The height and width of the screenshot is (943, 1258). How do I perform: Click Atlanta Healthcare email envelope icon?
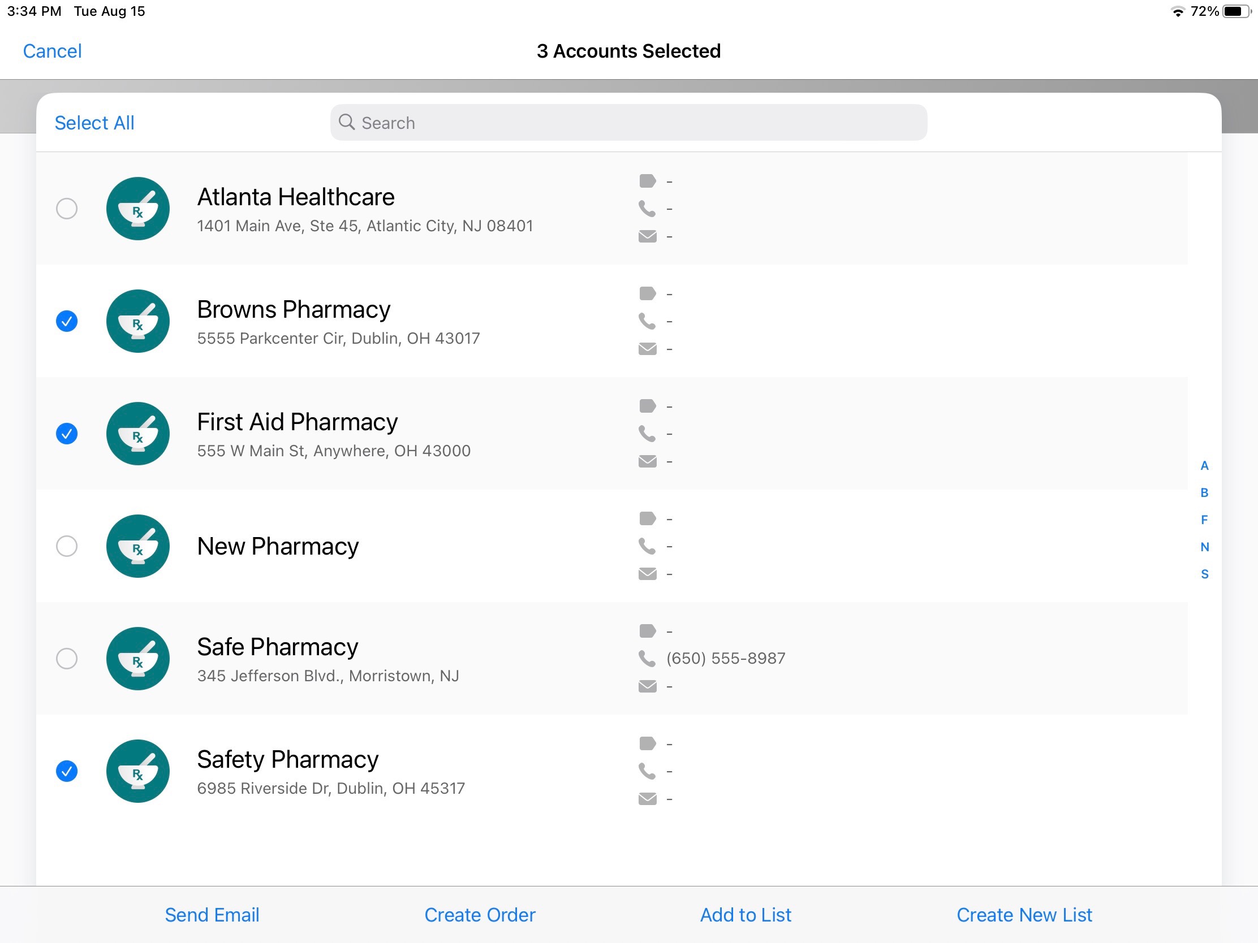tap(647, 236)
